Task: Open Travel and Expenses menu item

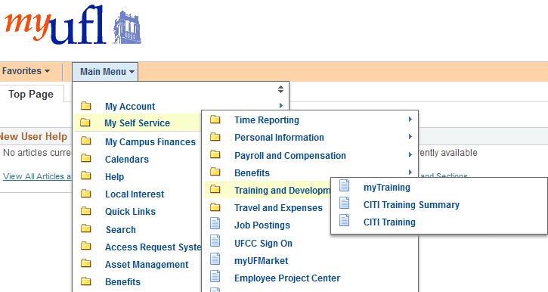Action: (278, 208)
